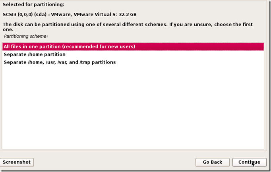Screen dimensions: 271x172
Task: Proceed to the next installer step
Action: (249, 162)
